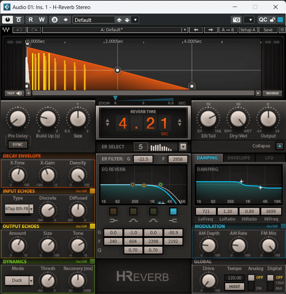Increase reverb time with right stepper arrows
Screen dimensions: 286x294
[180, 122]
